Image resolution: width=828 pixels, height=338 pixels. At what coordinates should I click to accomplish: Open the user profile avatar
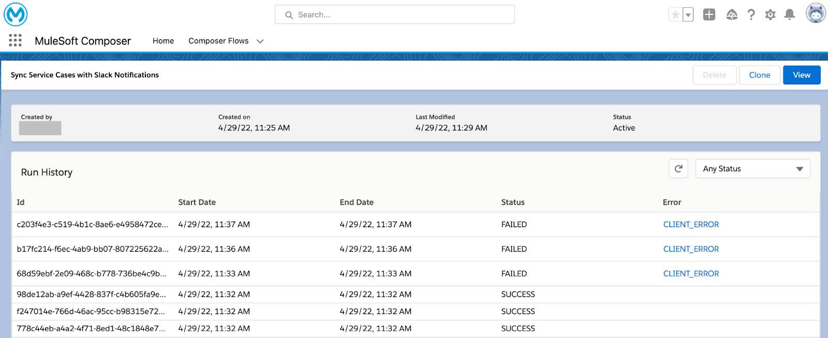pos(816,13)
